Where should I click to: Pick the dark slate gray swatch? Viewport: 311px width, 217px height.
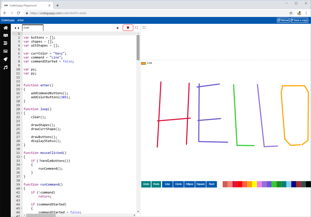(x=304, y=184)
